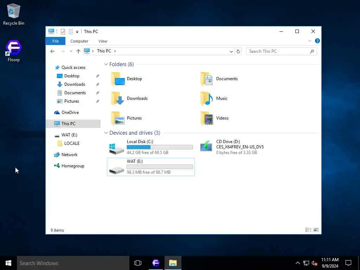
Task: Collapse the Folders (6) group
Action: click(x=106, y=64)
